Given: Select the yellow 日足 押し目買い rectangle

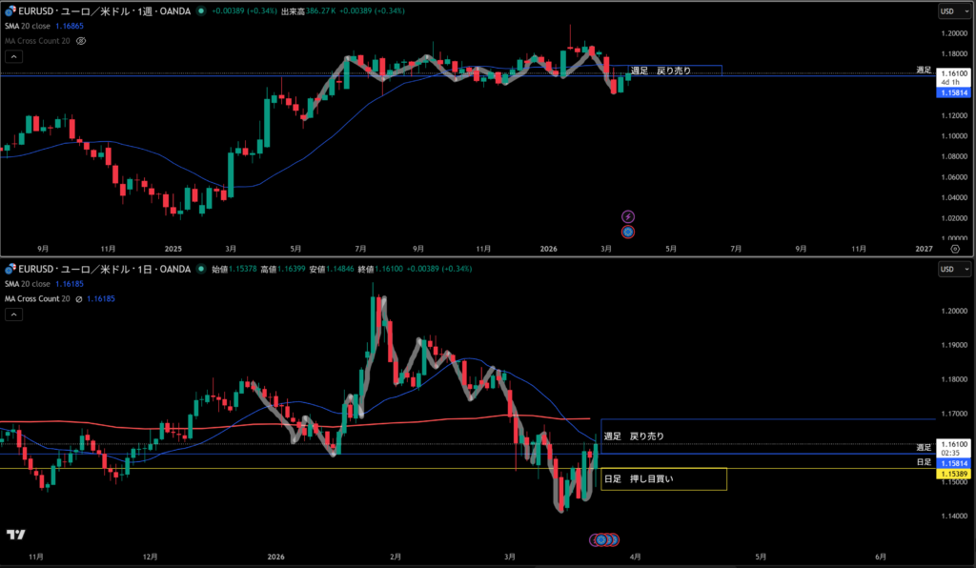Looking at the screenshot, I should 663,478.
